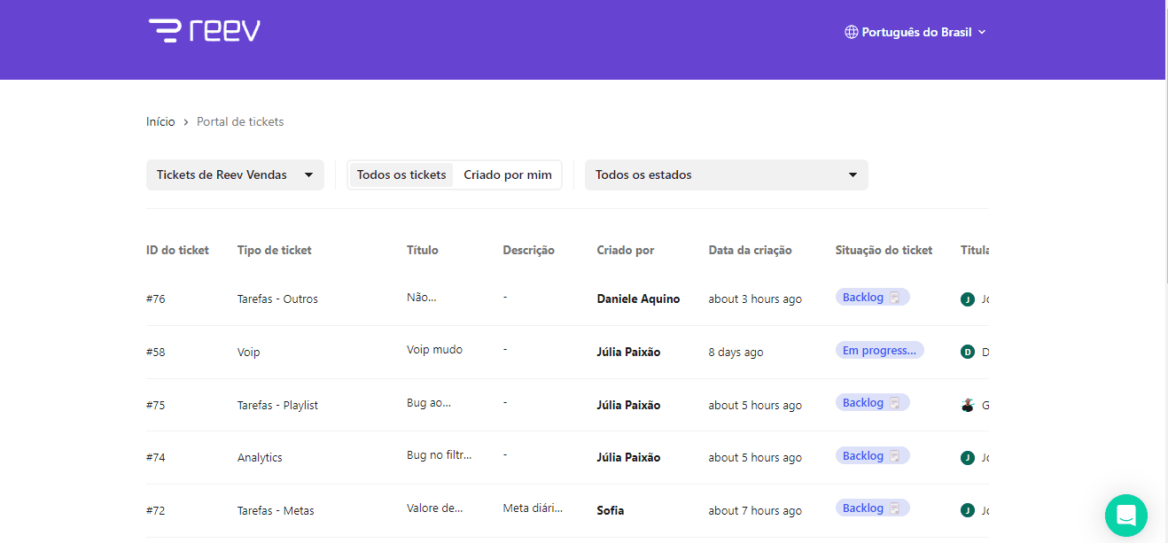
Task: Click the assignee avatar in ticket #72 row
Action: (968, 510)
